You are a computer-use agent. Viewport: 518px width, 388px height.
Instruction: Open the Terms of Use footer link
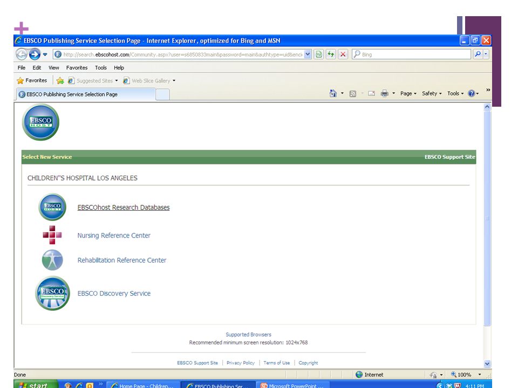click(x=276, y=363)
